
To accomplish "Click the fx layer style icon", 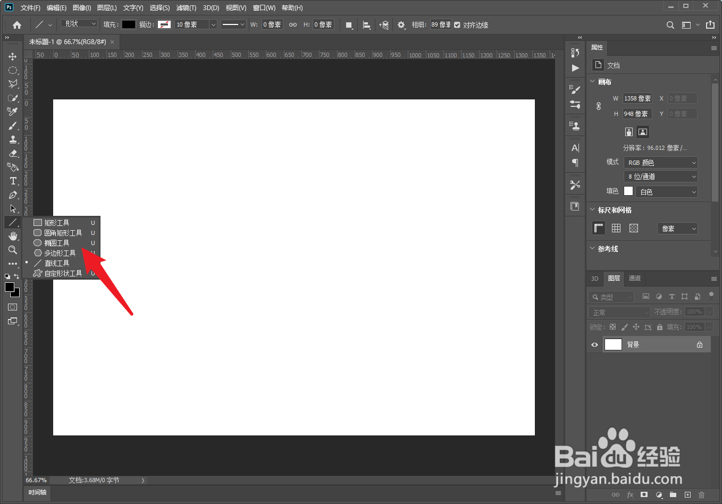I will 630,495.
